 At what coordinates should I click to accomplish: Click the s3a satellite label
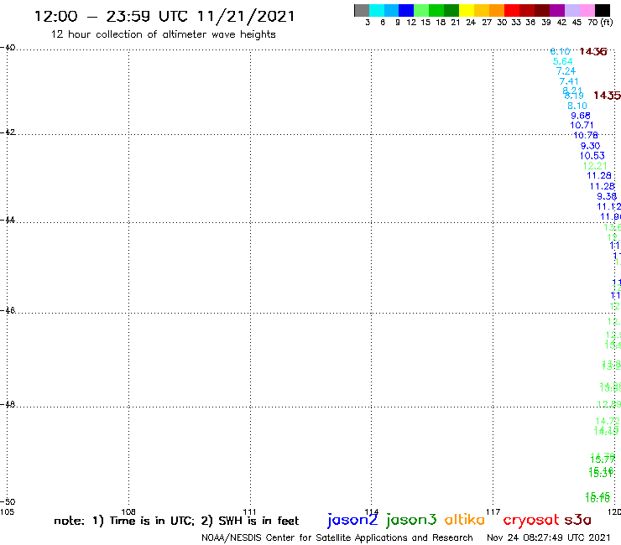pyautogui.click(x=577, y=520)
